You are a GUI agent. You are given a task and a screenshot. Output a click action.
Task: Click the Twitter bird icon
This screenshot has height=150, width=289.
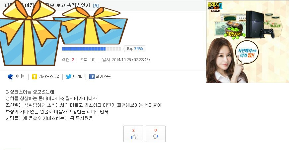pyautogui.click(x=69, y=77)
